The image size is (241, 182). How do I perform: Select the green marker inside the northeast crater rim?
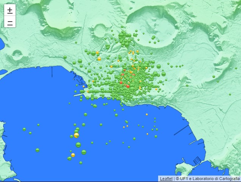[153, 37]
